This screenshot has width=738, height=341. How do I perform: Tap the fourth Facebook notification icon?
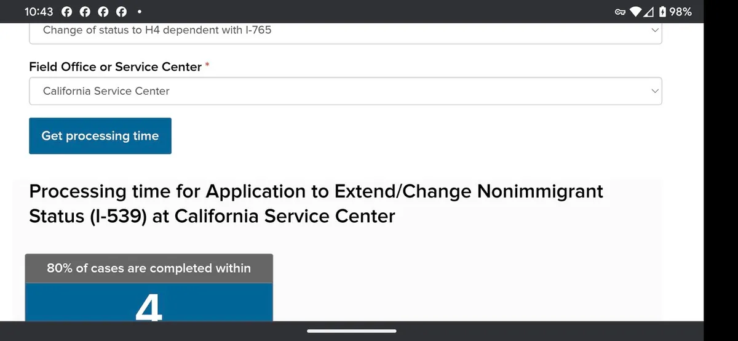tap(122, 12)
